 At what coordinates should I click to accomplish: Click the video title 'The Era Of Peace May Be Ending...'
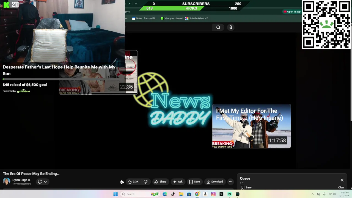31,174
